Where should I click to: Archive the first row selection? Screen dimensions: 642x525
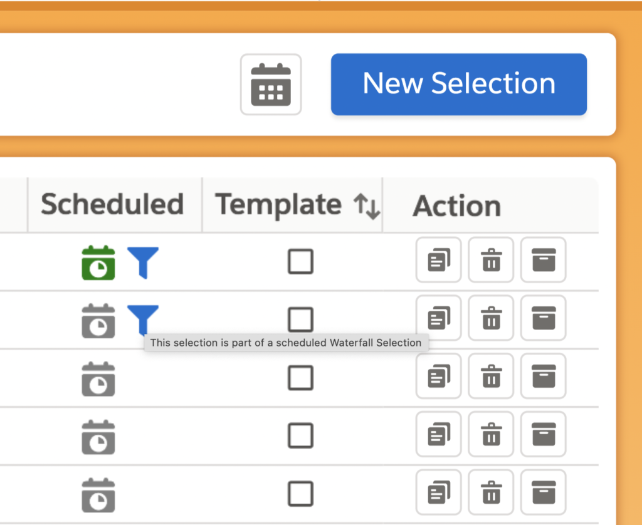pyautogui.click(x=543, y=260)
